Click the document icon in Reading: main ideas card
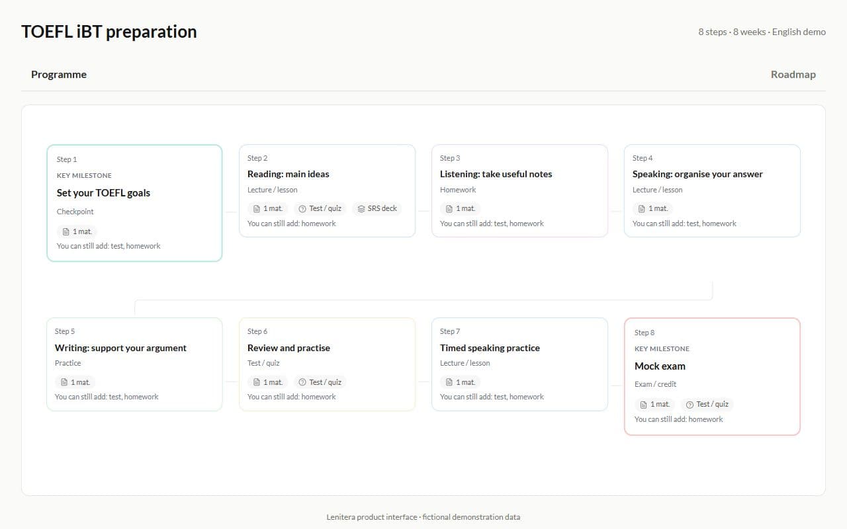This screenshot has height=529, width=847. 257,208
